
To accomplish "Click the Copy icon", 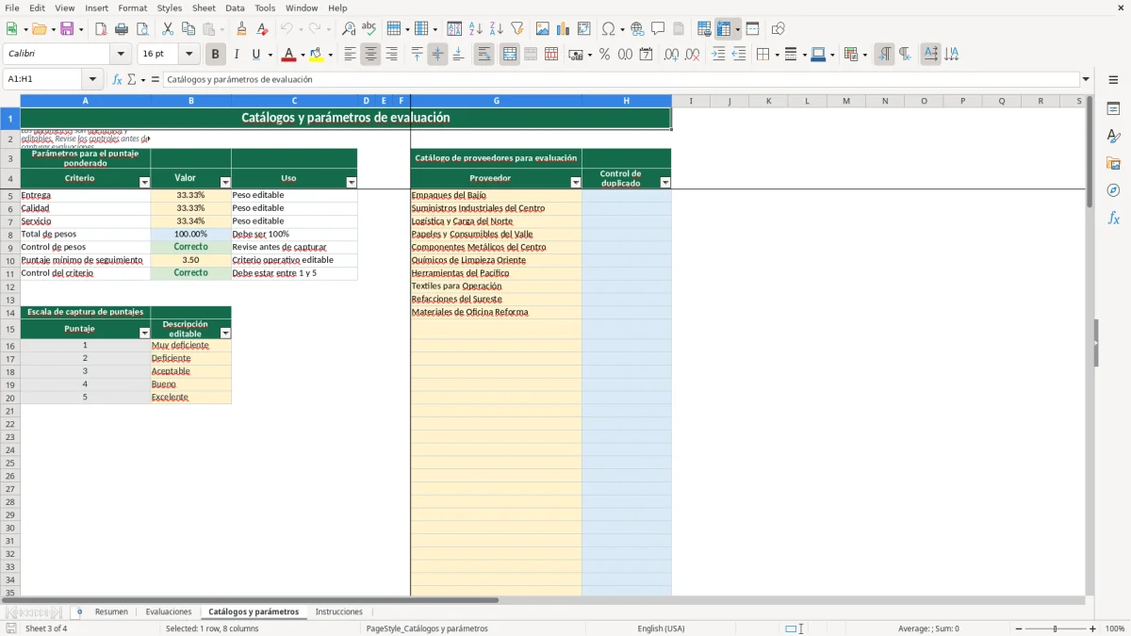I will [x=188, y=29].
